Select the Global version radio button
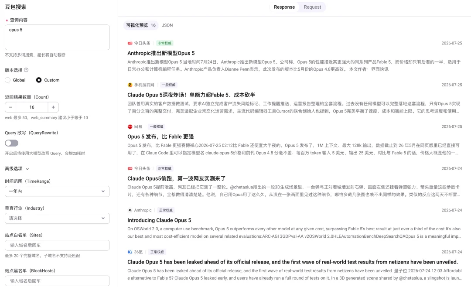The image size is (471, 287). click(8, 80)
